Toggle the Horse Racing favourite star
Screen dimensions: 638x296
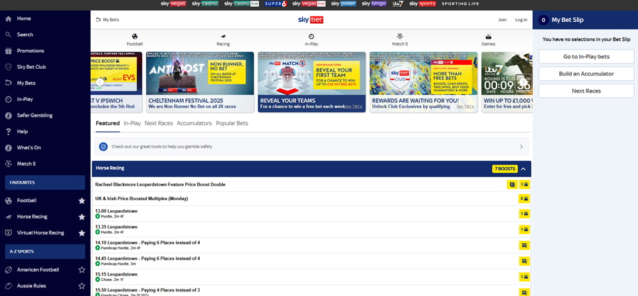(x=82, y=217)
